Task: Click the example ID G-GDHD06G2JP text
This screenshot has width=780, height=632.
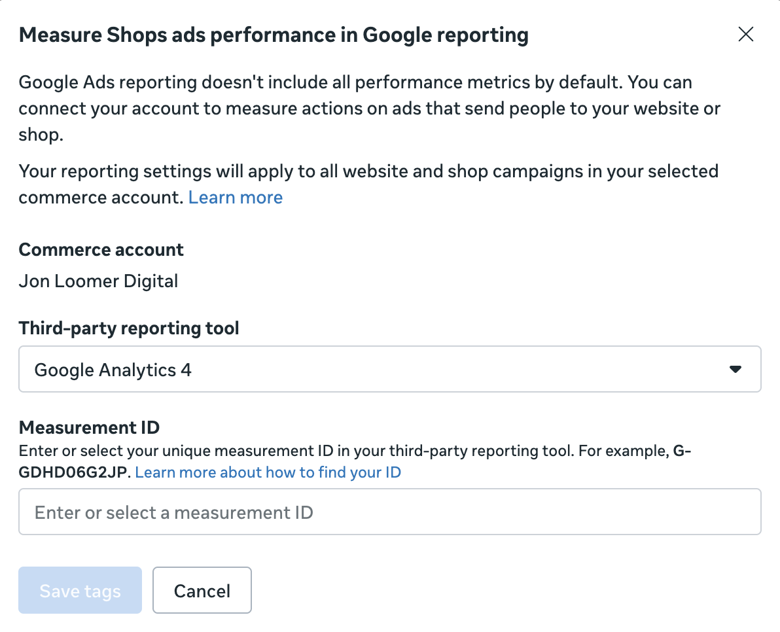Action: [75, 472]
